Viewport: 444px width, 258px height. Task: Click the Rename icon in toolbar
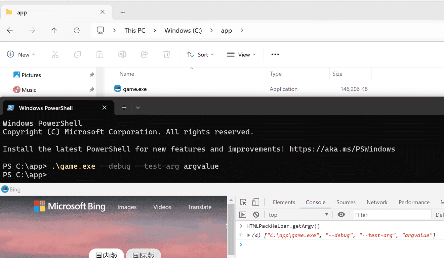point(122,54)
